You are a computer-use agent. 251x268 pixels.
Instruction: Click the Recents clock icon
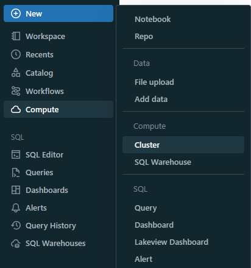click(16, 54)
